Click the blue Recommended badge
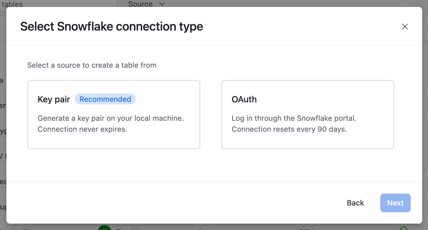 click(x=105, y=99)
